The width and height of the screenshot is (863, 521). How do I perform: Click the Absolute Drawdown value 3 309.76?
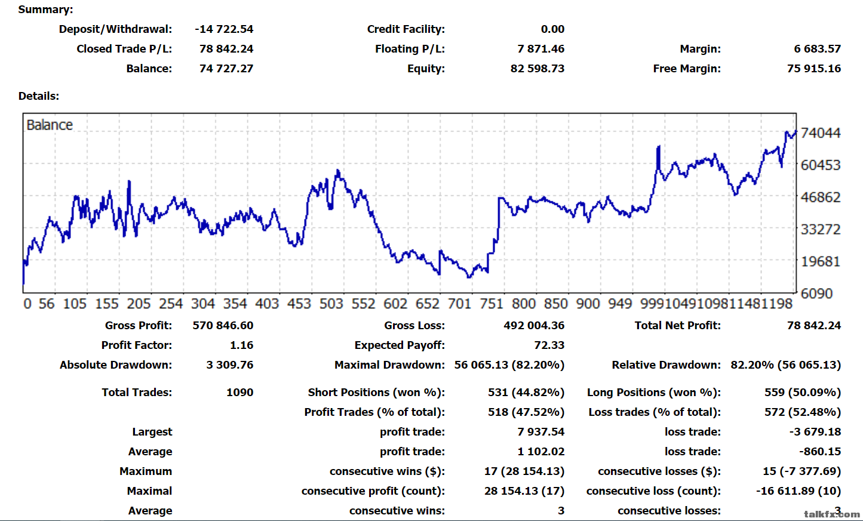click(230, 364)
